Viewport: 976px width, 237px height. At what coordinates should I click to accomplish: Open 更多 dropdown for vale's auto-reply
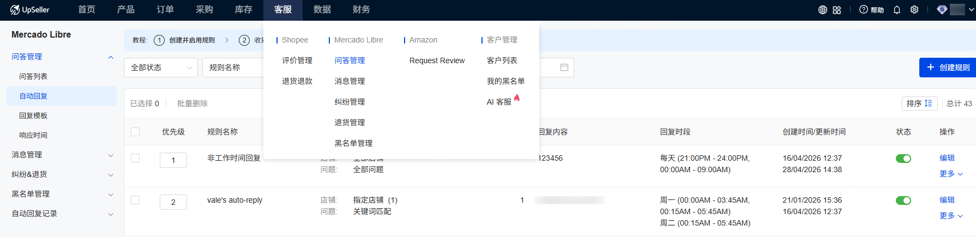click(x=951, y=216)
